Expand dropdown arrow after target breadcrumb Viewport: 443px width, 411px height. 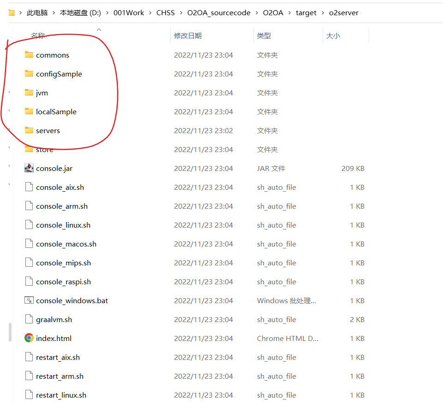tap(323, 13)
